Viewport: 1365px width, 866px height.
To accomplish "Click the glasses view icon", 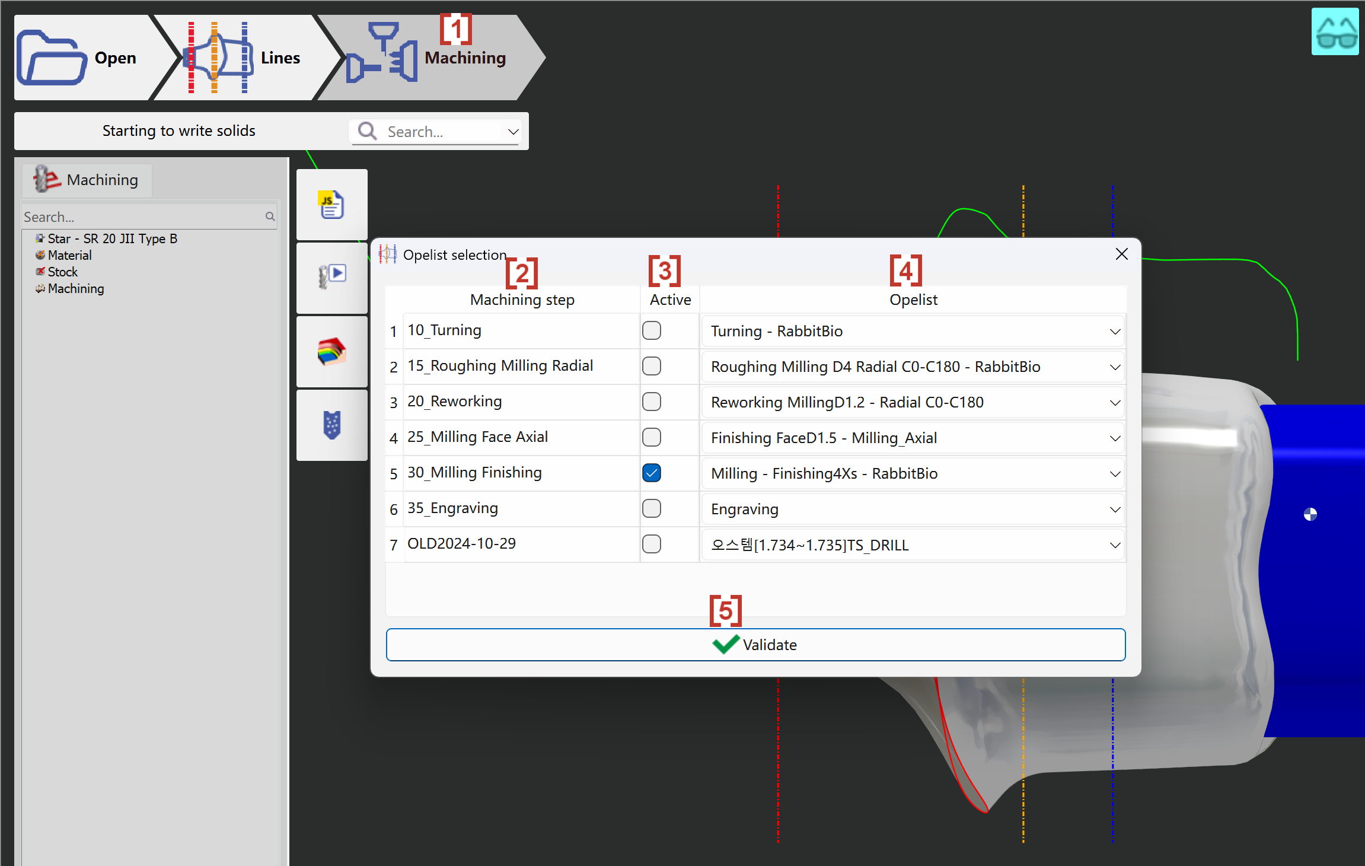I will pos(1335,32).
